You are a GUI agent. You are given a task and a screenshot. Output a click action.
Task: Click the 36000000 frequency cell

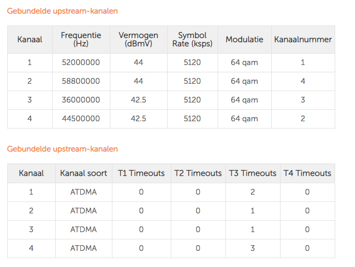(x=81, y=100)
